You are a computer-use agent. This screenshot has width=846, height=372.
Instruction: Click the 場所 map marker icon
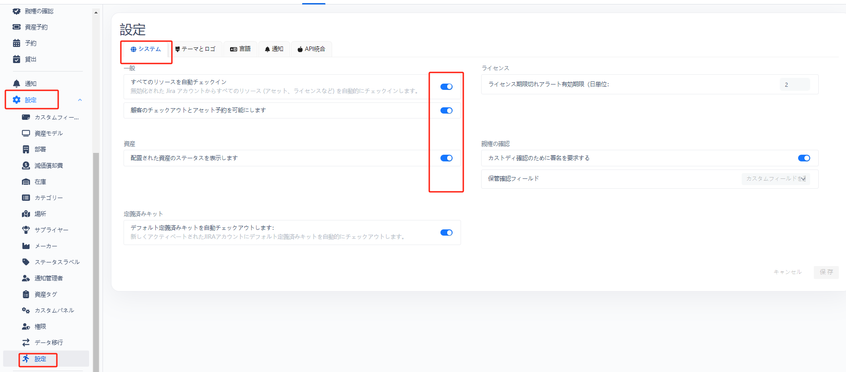coord(26,214)
